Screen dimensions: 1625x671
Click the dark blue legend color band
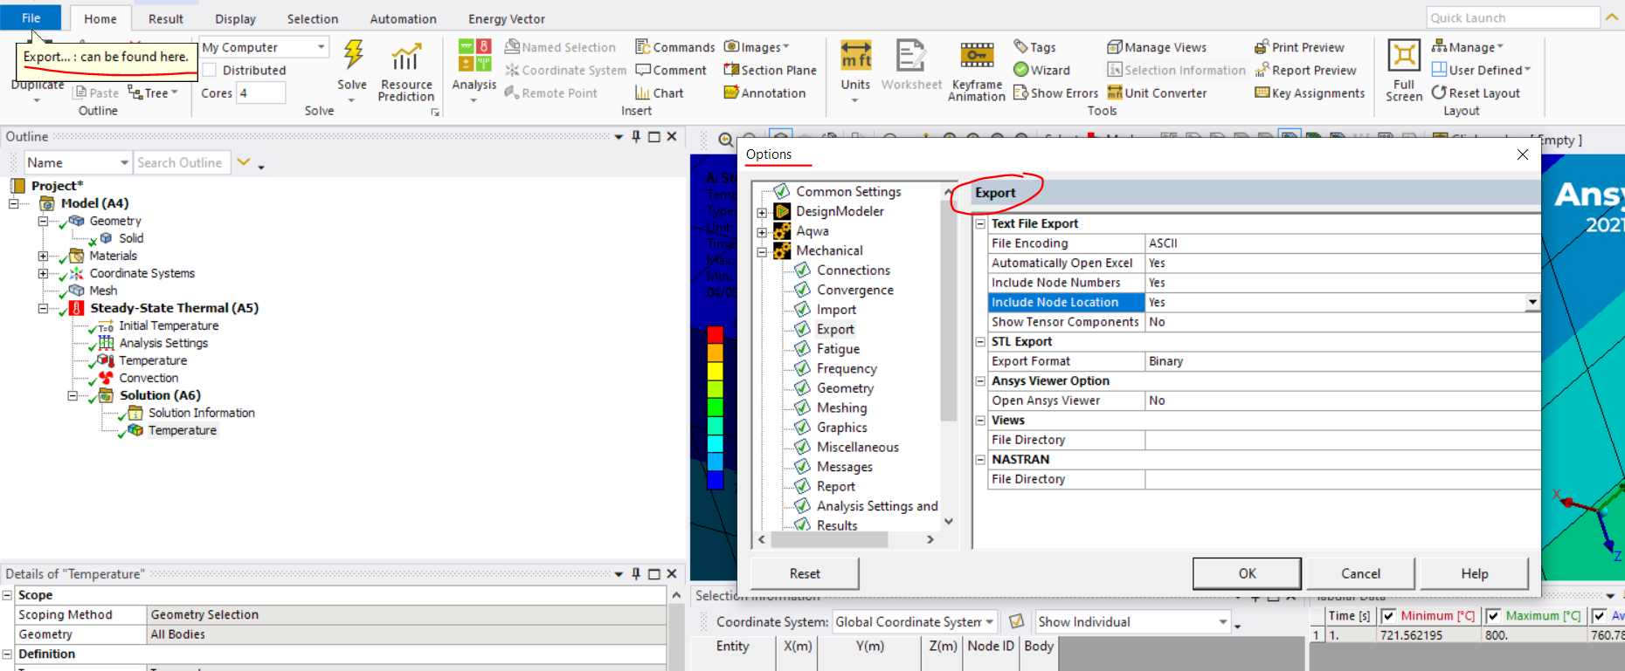point(715,480)
